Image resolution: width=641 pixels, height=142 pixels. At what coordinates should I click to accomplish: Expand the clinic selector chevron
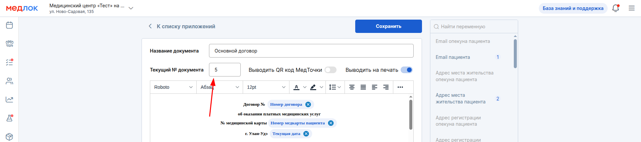(x=131, y=8)
